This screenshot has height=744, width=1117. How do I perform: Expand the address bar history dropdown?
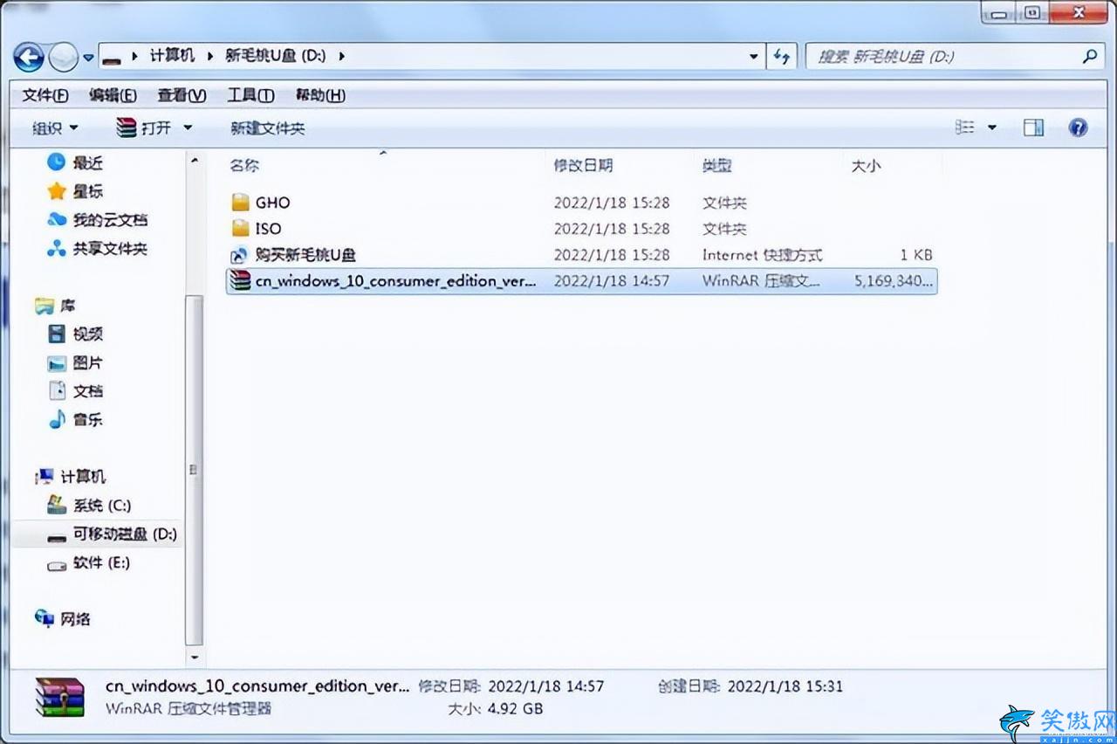click(754, 56)
